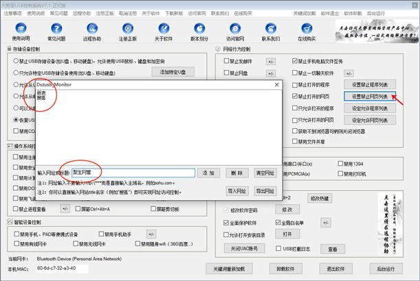420x281 pixels.
Task: Uncheck 禁止手机电脑文件互传
Action: pyautogui.click(x=295, y=61)
